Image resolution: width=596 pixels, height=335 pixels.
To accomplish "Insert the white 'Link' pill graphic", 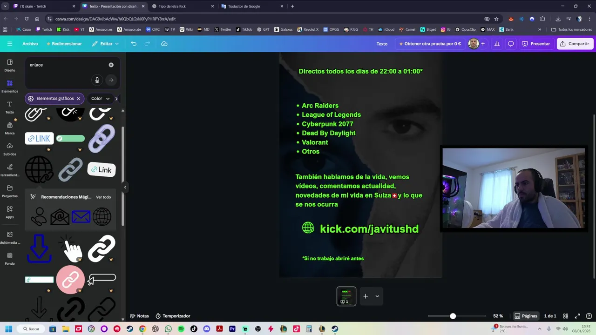I will tap(102, 170).
